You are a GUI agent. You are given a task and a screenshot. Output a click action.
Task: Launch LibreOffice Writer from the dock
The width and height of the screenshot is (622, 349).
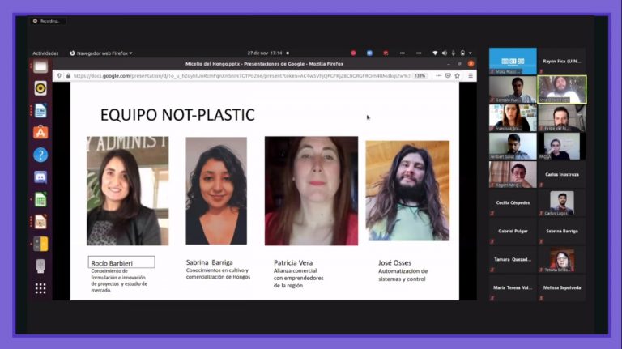point(40,110)
